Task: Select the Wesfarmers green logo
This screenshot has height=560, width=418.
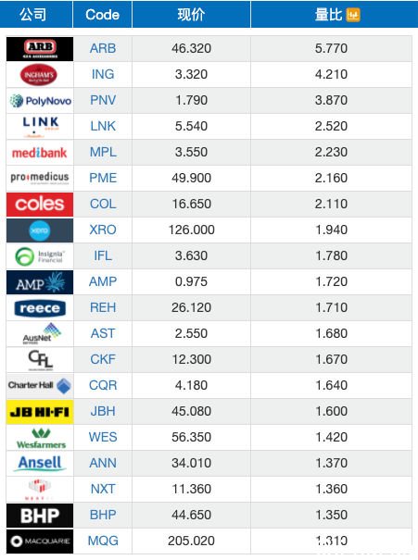Action: click(41, 438)
